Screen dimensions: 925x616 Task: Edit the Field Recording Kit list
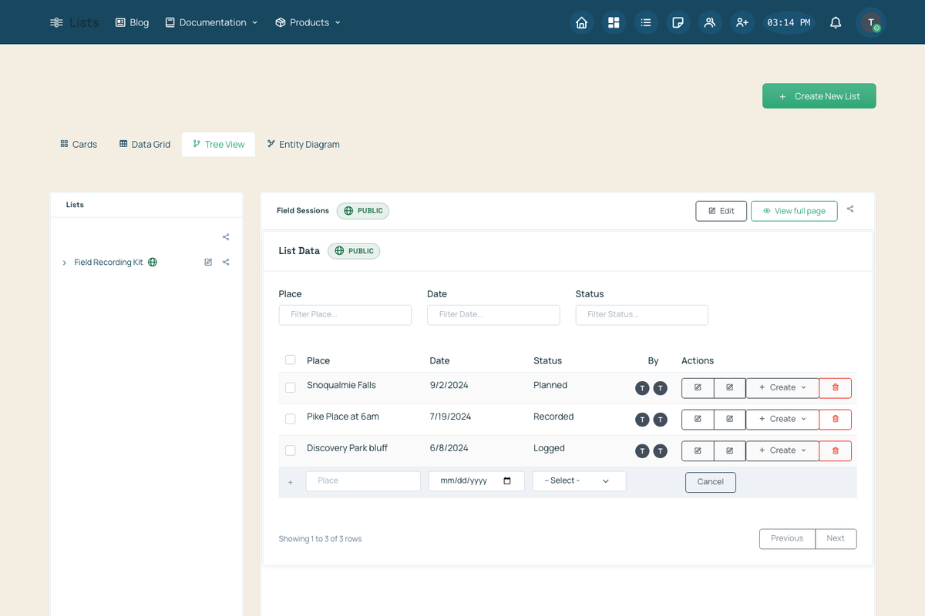pos(208,262)
